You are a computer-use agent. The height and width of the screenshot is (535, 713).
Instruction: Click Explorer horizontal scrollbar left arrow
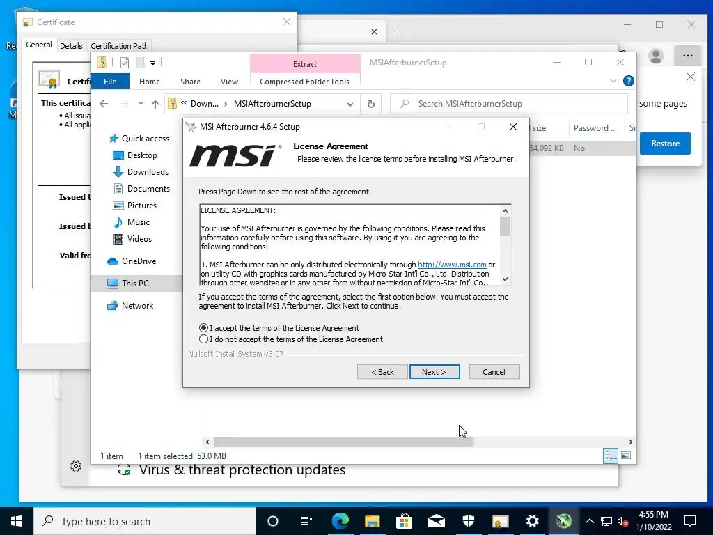point(207,442)
